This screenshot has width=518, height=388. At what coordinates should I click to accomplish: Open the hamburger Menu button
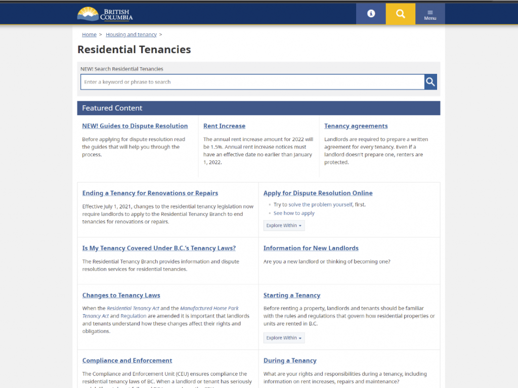pos(430,14)
